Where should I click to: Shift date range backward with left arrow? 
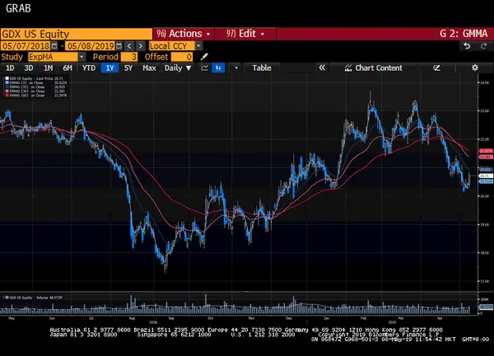129,46
